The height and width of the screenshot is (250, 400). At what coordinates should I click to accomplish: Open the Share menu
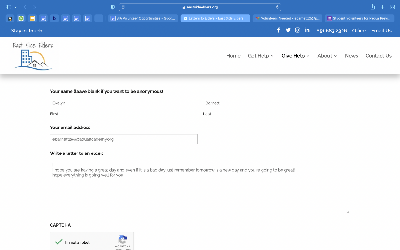pyautogui.click(x=372, y=7)
